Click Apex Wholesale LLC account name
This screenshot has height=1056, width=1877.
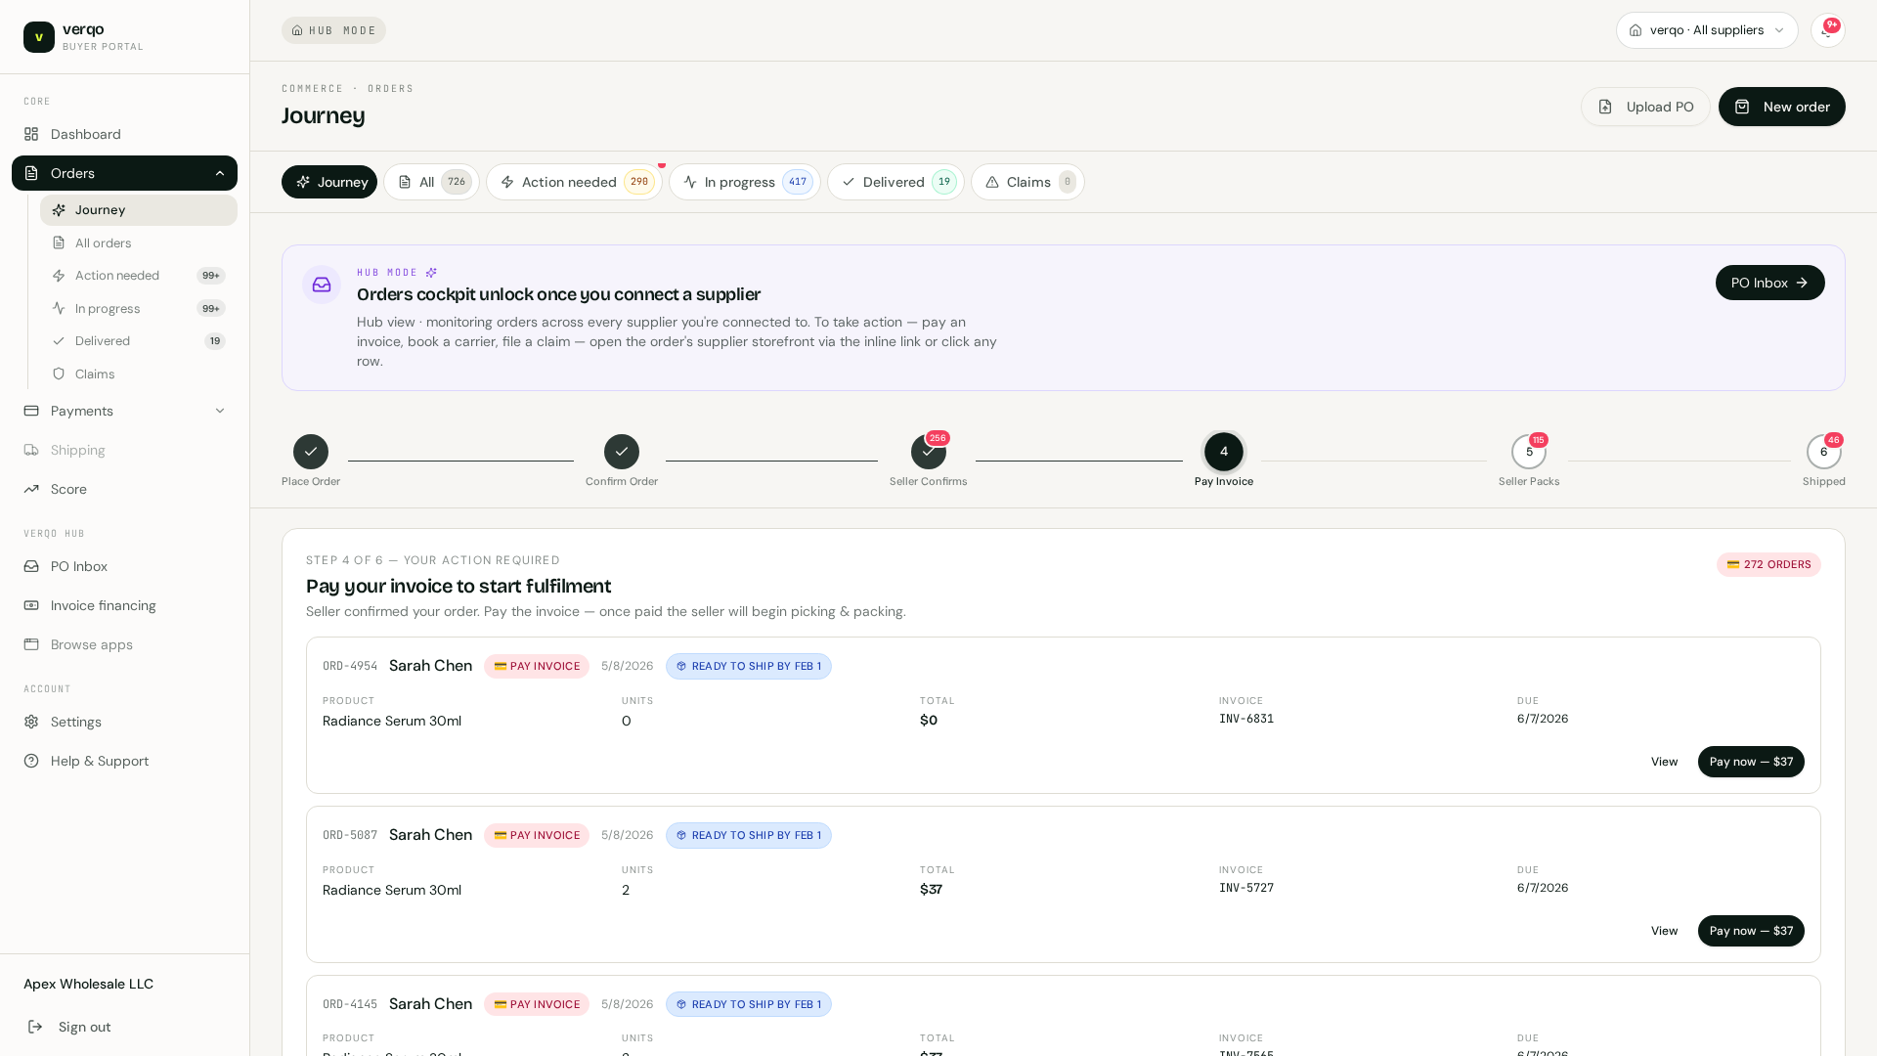[x=89, y=984]
